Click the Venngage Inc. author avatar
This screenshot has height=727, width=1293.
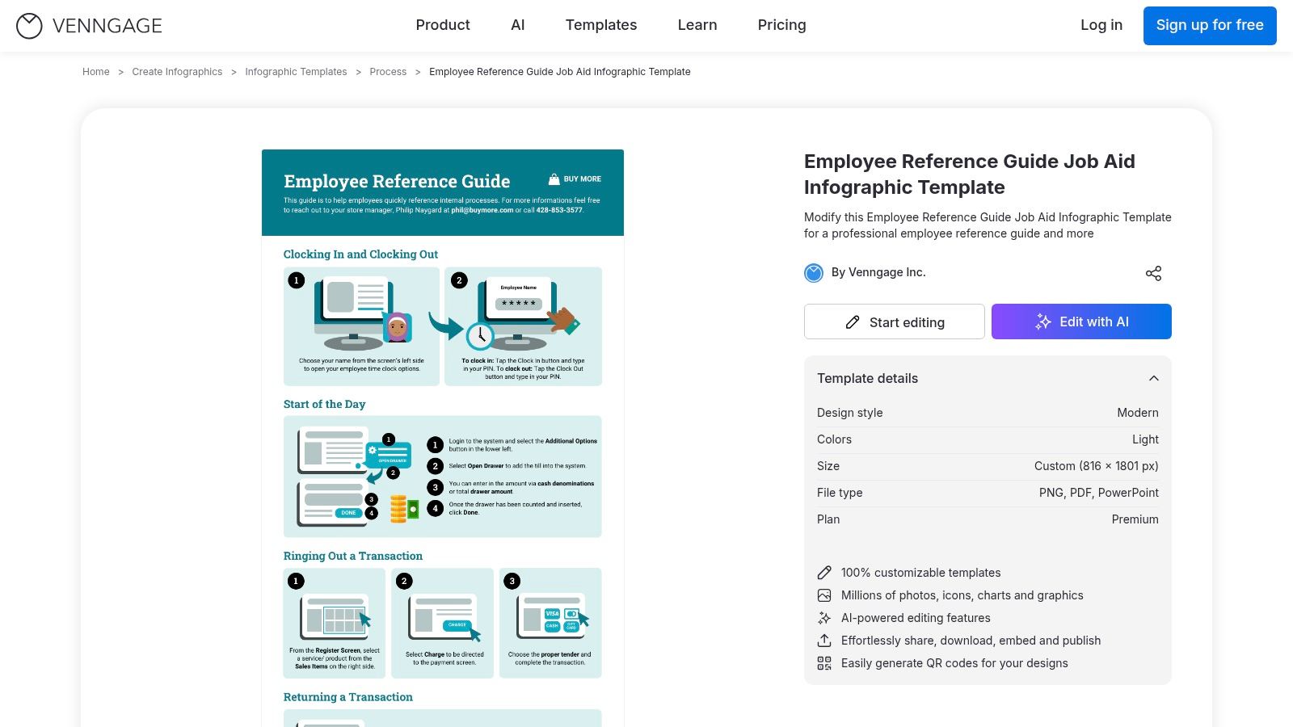click(x=814, y=273)
